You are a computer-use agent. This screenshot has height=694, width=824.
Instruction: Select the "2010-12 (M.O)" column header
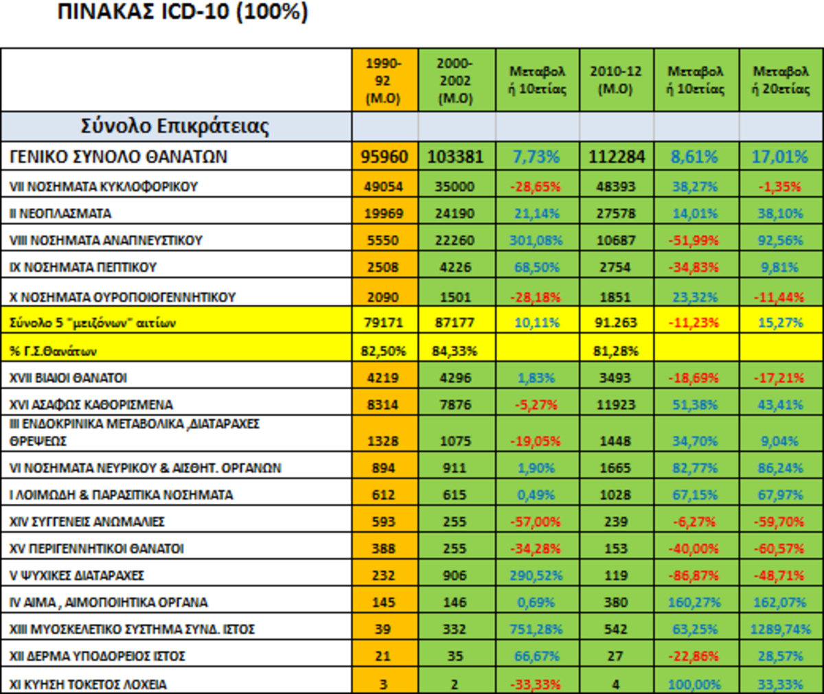[615, 80]
